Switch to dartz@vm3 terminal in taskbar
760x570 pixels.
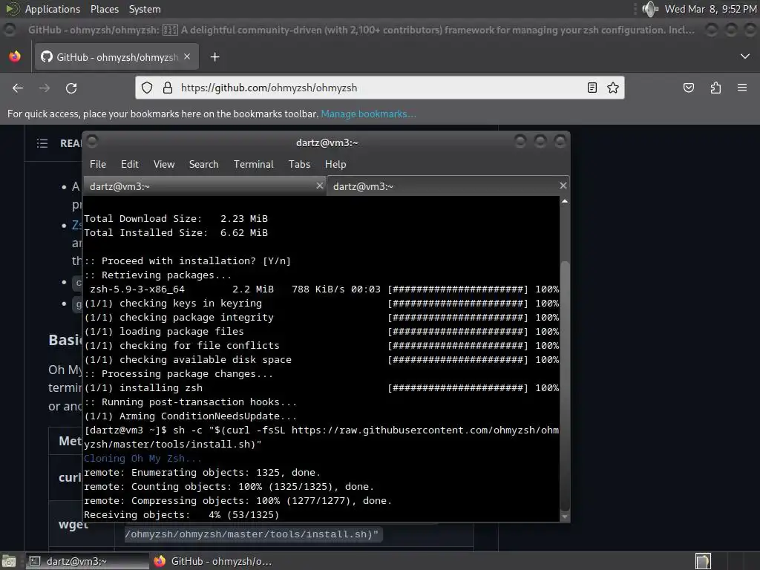(x=88, y=561)
